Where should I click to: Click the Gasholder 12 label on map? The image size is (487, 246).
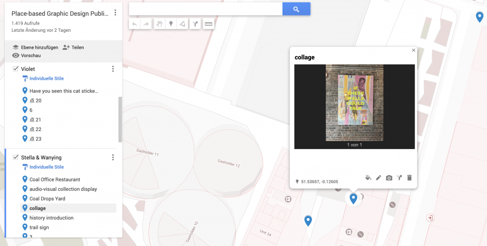click(229, 163)
